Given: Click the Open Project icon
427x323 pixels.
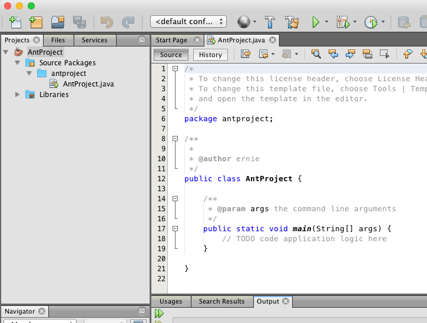Looking at the screenshot, I should click(x=57, y=22).
